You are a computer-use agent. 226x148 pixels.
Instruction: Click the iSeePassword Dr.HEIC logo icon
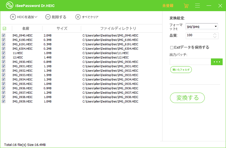[x=9, y=6]
